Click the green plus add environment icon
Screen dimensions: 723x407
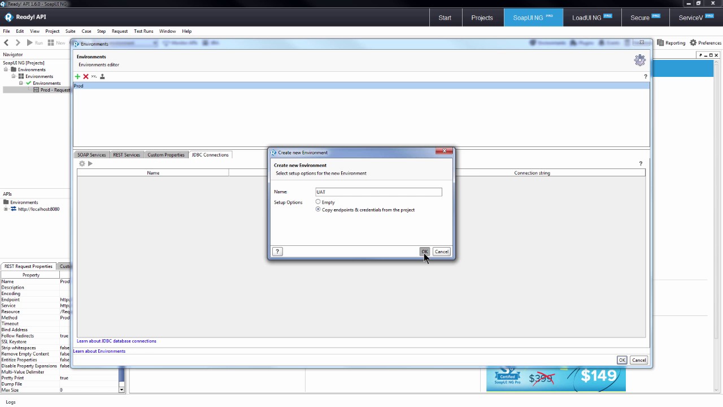(77, 76)
